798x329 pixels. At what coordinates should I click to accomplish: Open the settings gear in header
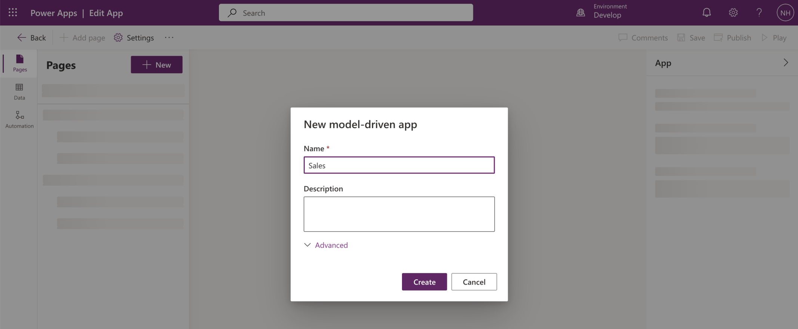[733, 13]
